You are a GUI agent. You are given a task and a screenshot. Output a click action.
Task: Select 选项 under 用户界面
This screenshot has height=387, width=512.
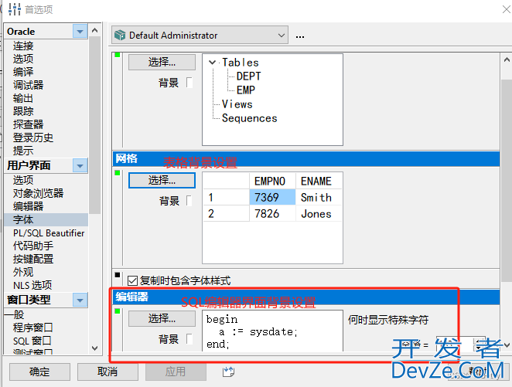(23, 180)
